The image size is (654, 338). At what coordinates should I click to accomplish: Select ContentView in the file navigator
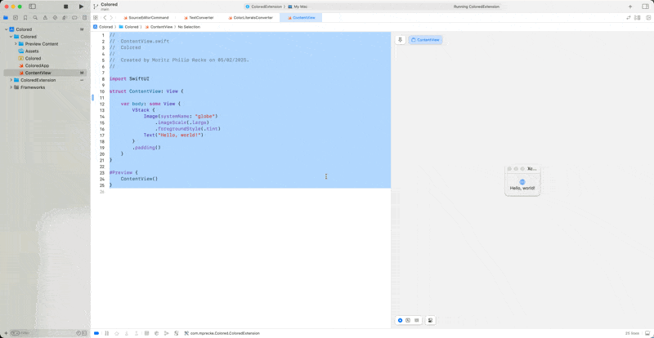(45, 73)
